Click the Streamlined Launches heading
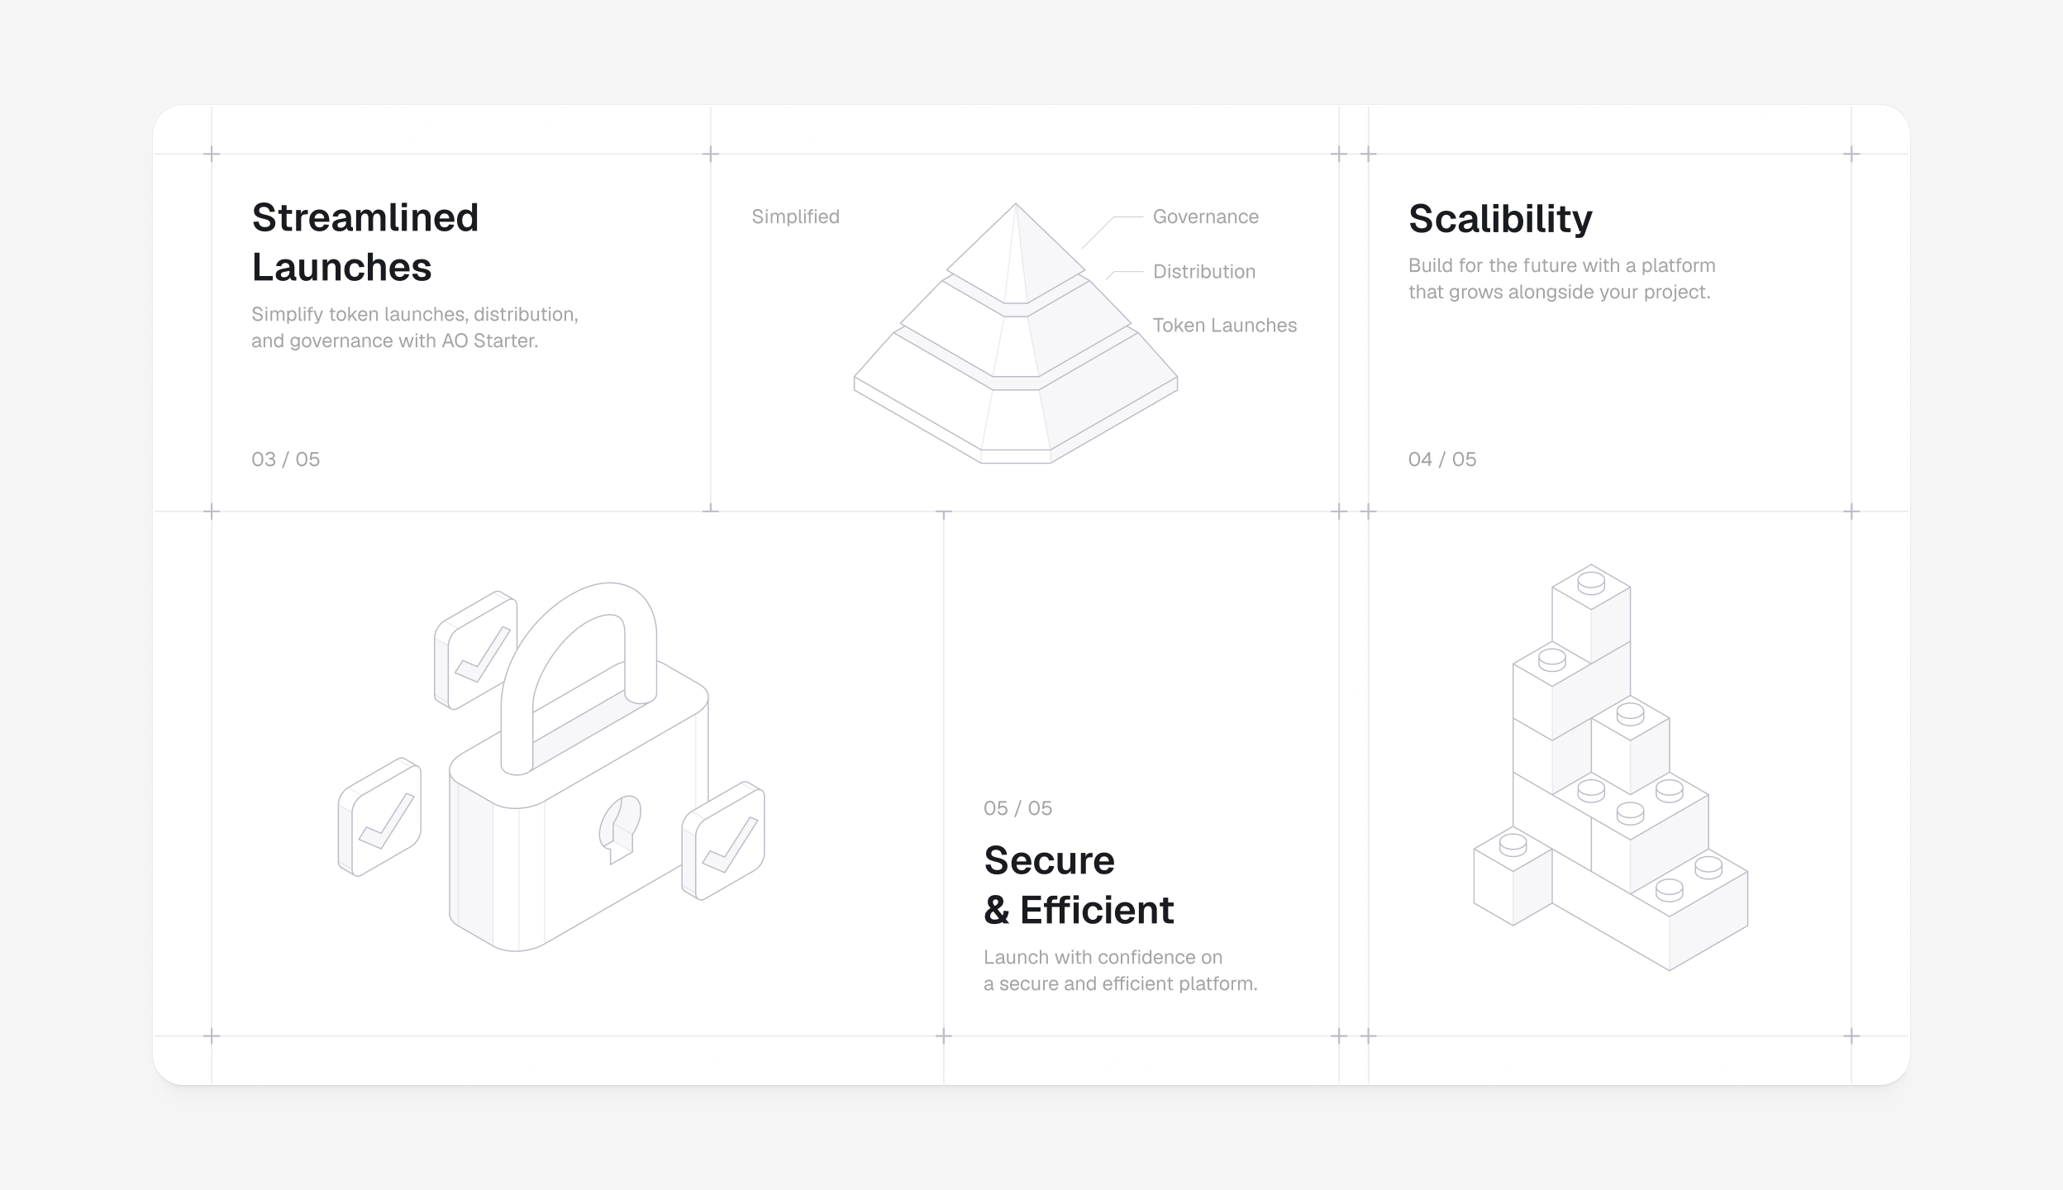The width and height of the screenshot is (2063, 1190). (365, 242)
